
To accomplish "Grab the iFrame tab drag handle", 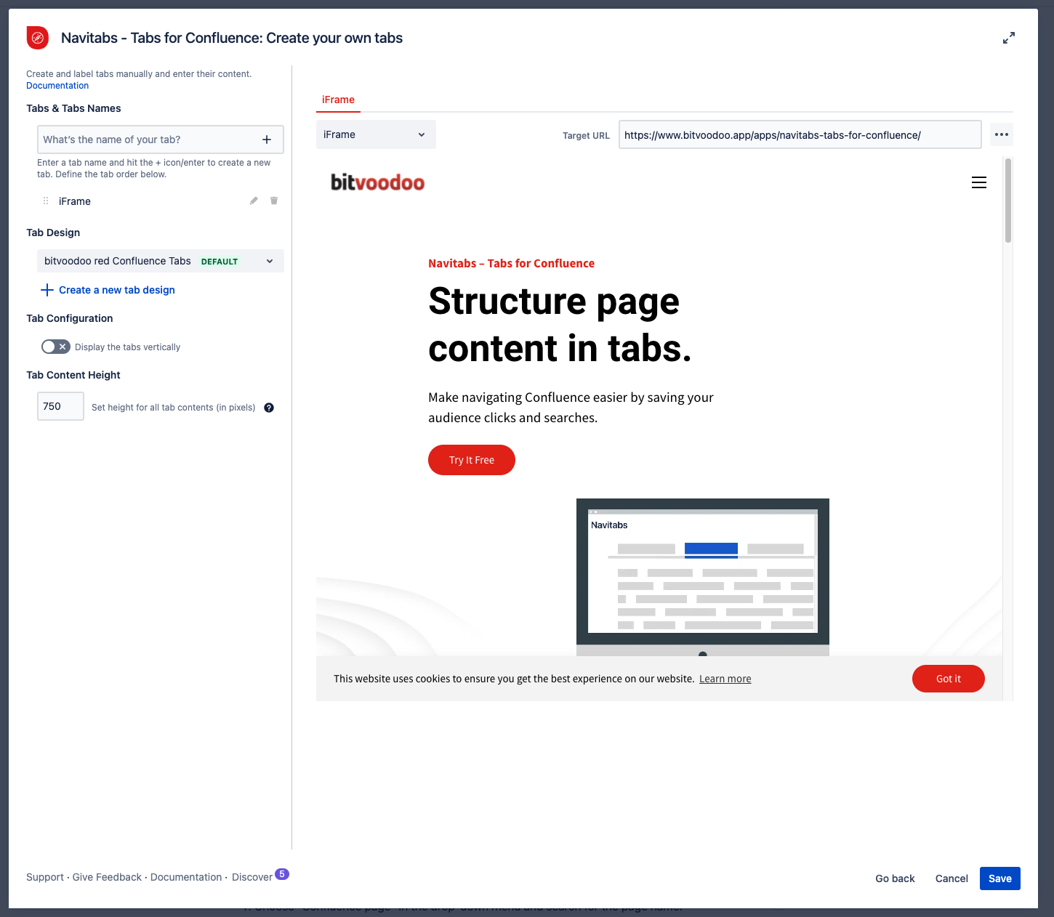I will click(46, 201).
